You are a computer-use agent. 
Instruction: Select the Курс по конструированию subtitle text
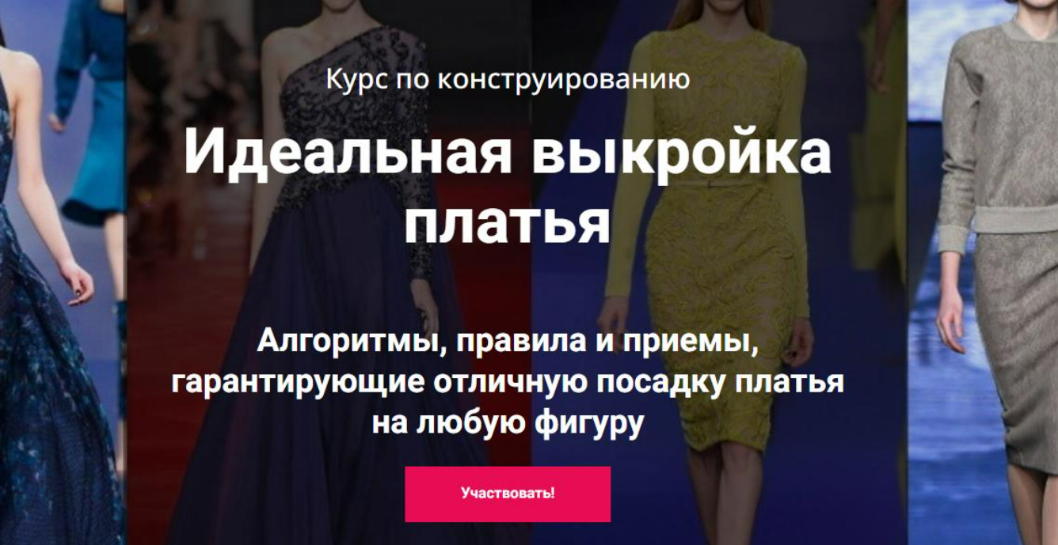pyautogui.click(x=508, y=79)
